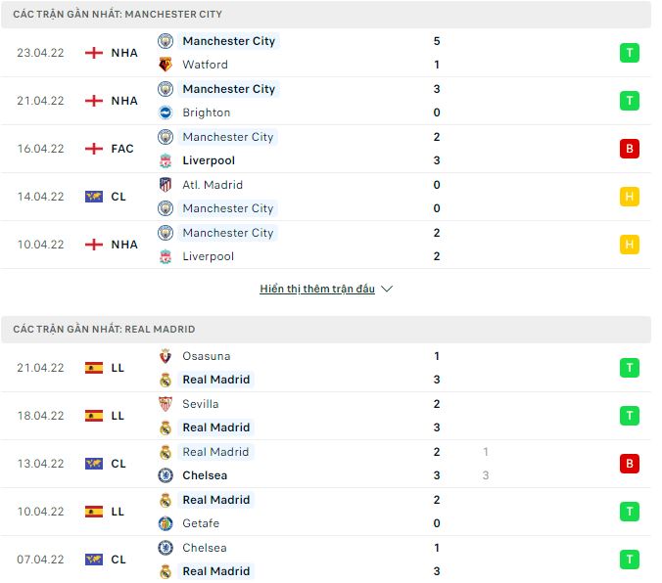662x583 pixels.
Task: Click the red B badge for Liverpool loss
Action: coord(630,149)
